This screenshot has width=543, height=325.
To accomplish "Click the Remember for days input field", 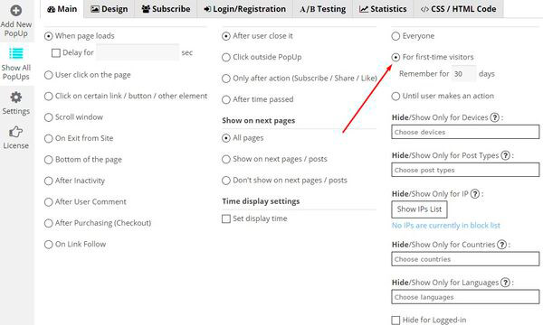I will (464, 74).
